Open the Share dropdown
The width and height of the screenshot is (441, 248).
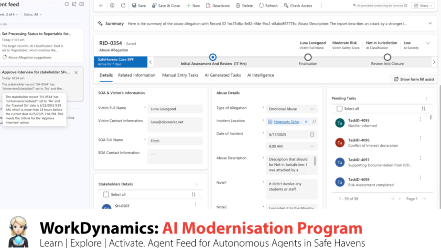tap(423, 6)
